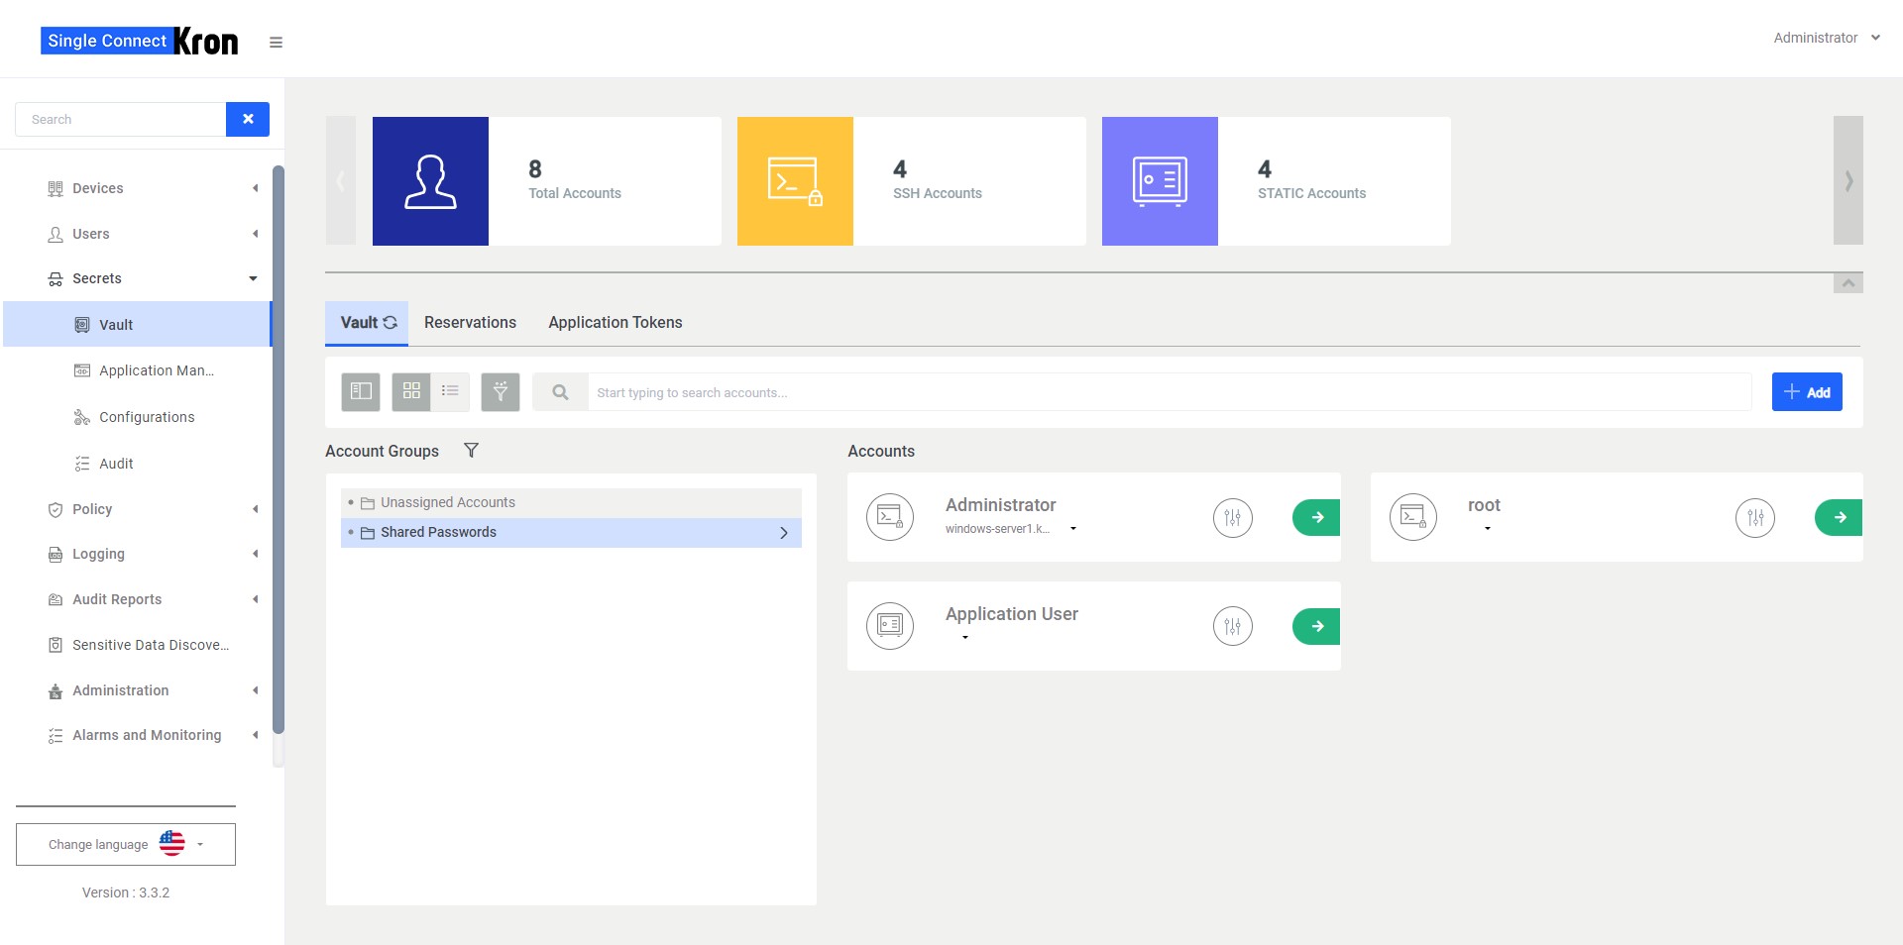Switch to list view of accounts
Viewport: 1903px width, 945px height.
pos(450,391)
